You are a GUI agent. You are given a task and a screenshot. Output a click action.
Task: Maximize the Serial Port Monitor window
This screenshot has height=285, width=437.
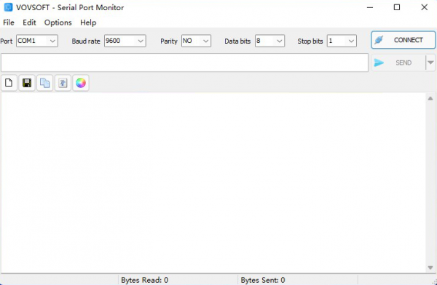(x=397, y=7)
